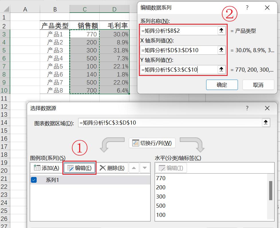Click 编辑(E) to edit the selected series

click(79, 168)
